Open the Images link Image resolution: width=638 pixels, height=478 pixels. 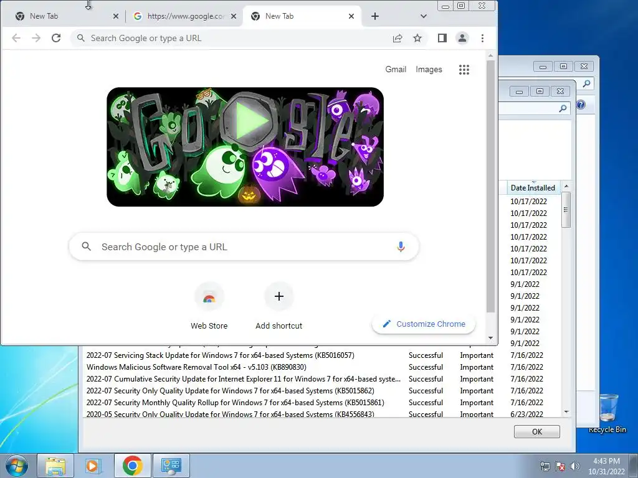(x=429, y=70)
